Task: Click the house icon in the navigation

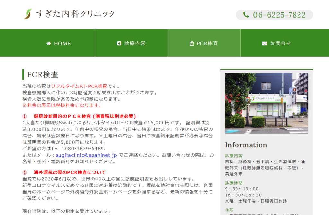Action: pos(49,43)
